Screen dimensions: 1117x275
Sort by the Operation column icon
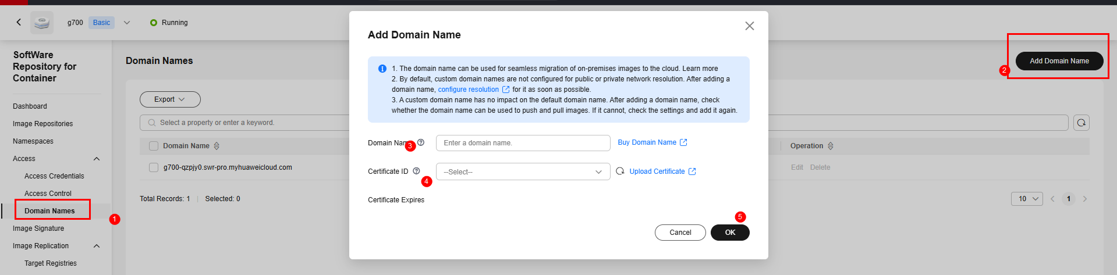click(831, 146)
